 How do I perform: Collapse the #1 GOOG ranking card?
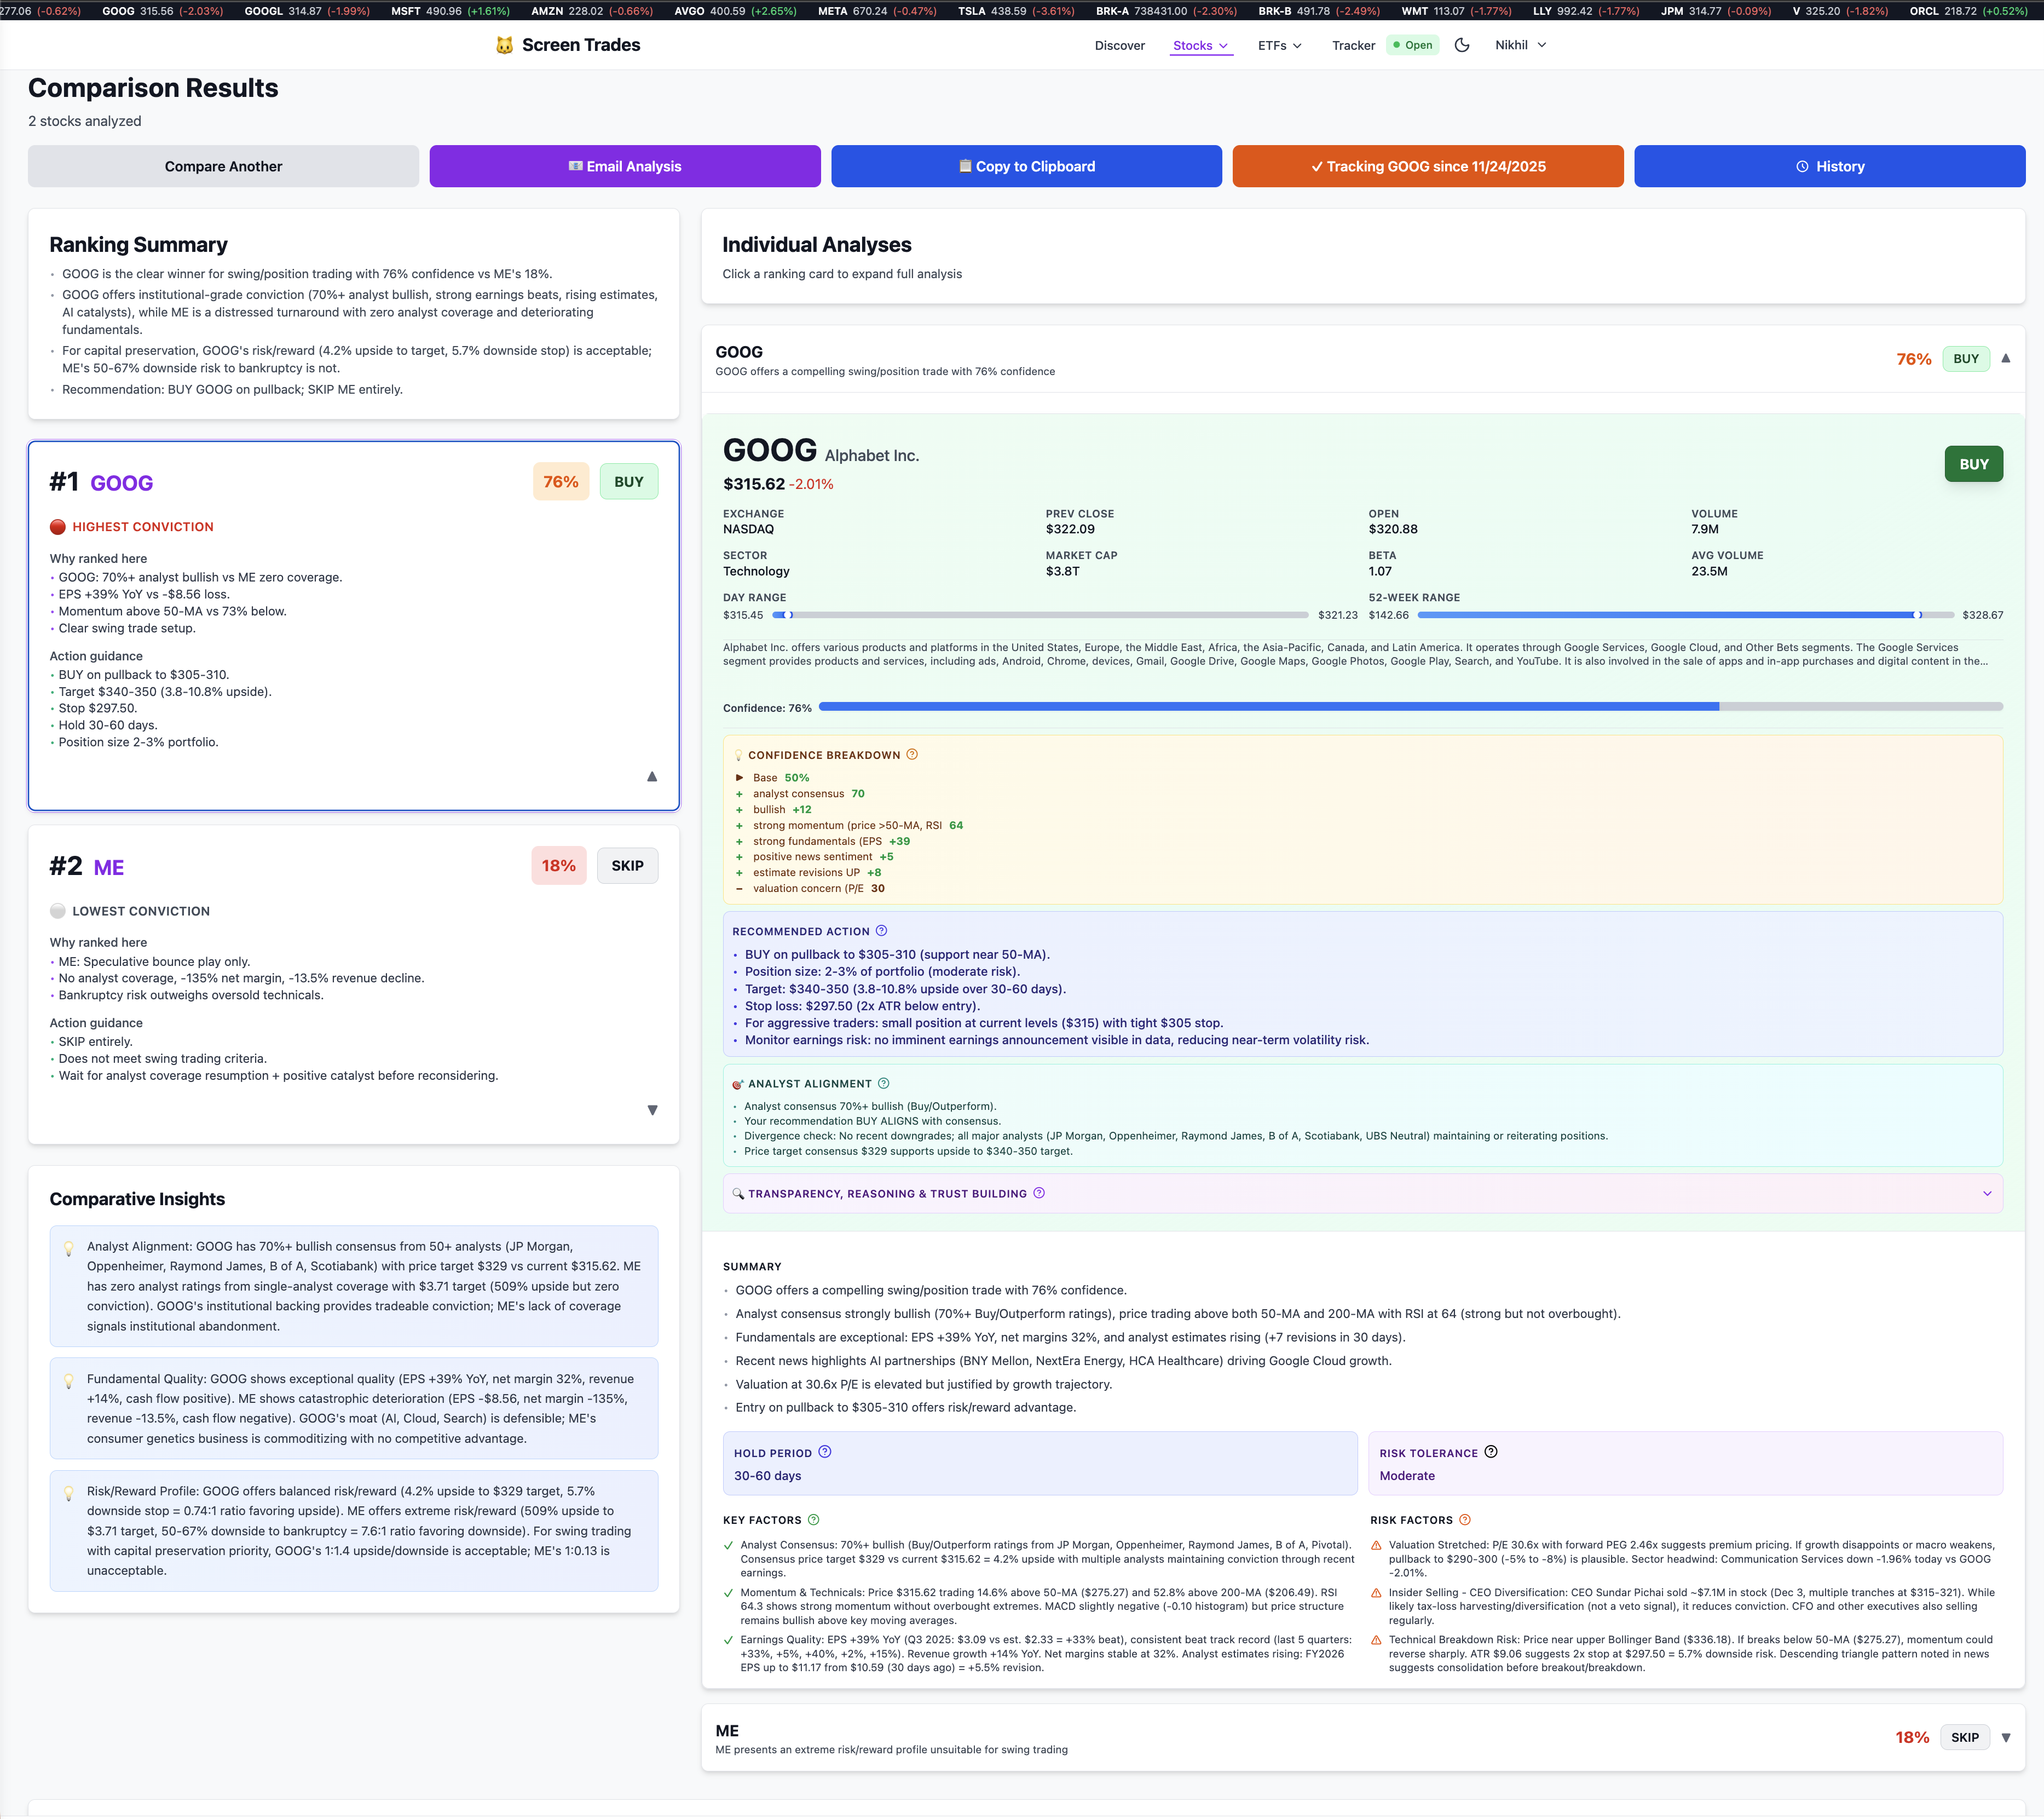(x=652, y=776)
